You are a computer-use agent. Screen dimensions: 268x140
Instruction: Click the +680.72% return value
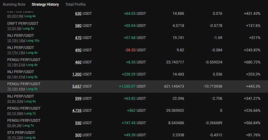(252, 62)
